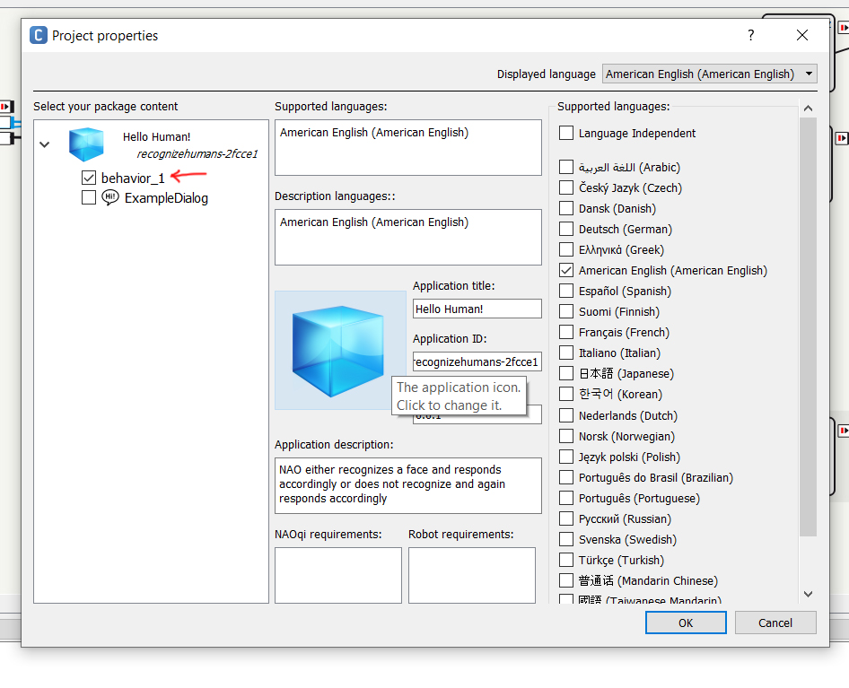Check the Dansk (Danish) checkbox
The width and height of the screenshot is (849, 688).
coord(565,208)
